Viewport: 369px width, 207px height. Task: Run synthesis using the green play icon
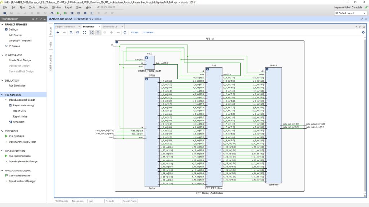(58, 13)
